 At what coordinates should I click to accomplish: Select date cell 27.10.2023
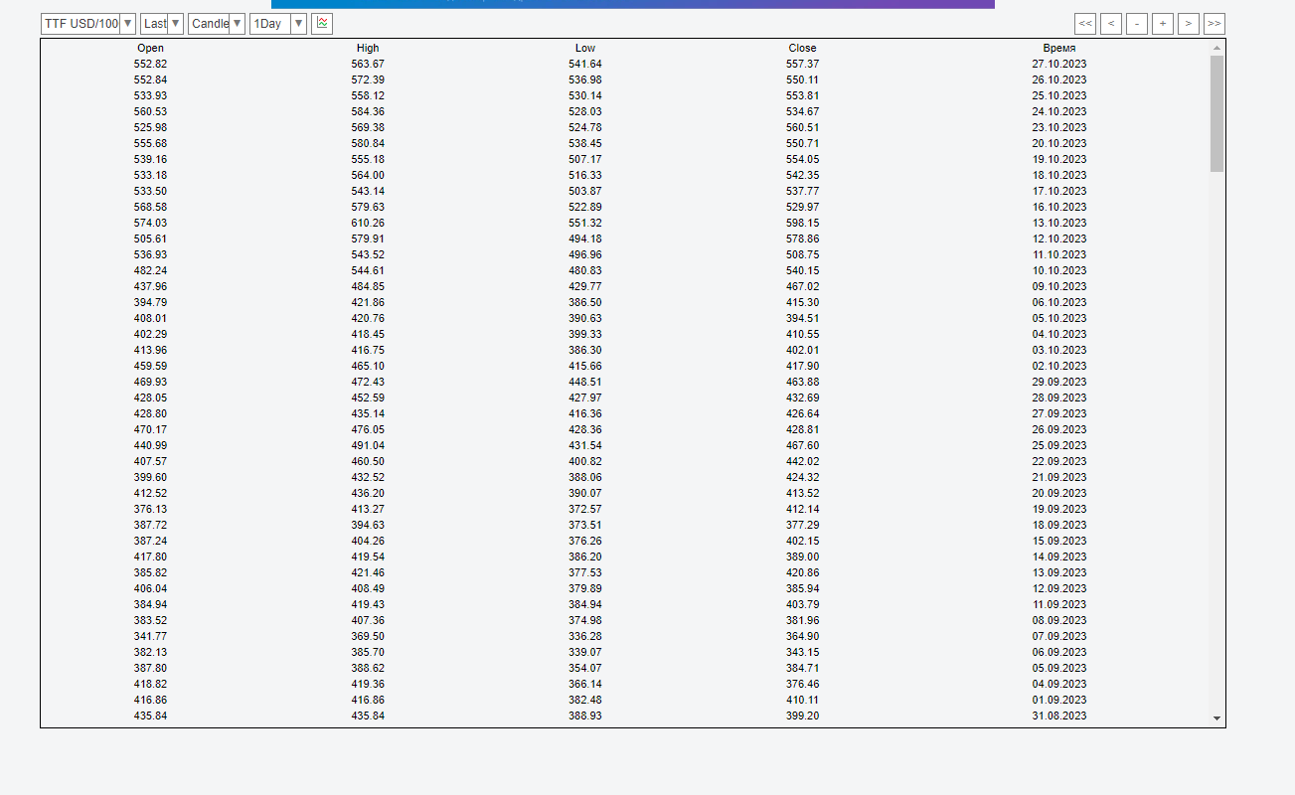[1059, 64]
